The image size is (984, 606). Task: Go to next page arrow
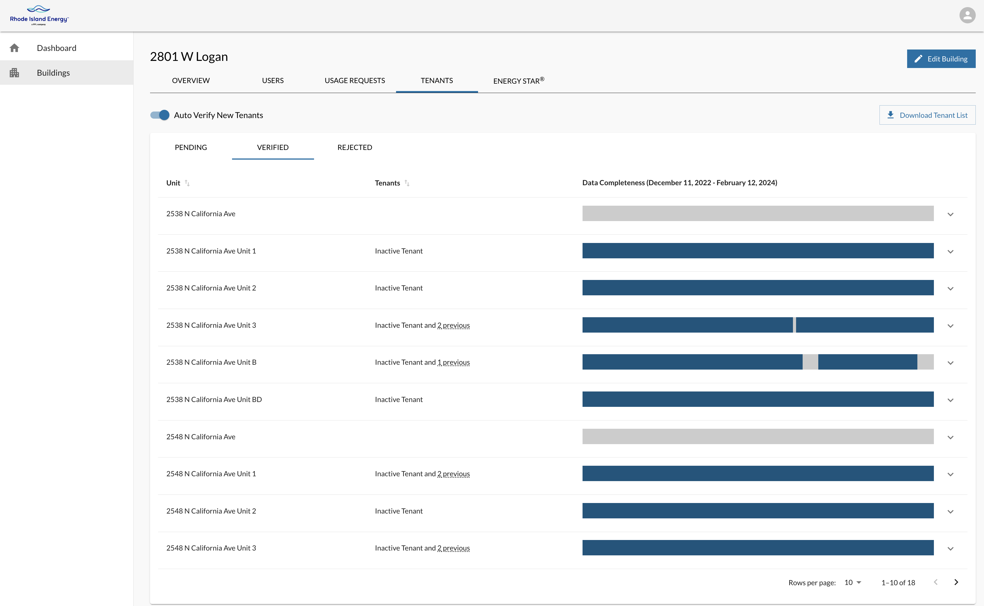pyautogui.click(x=956, y=582)
